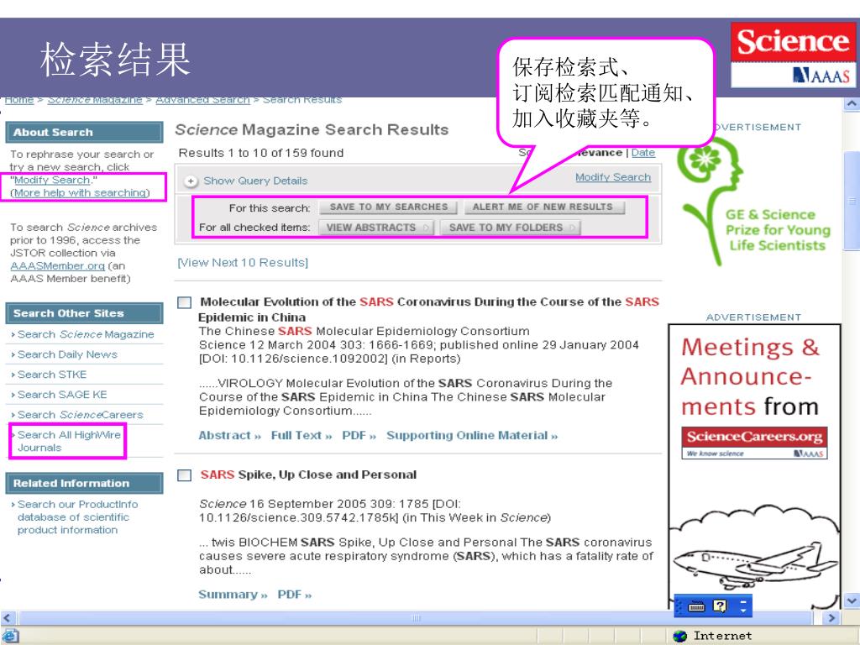The height and width of the screenshot is (645, 860).
Task: Click GE & Science Prize advertisement
Action: click(754, 202)
